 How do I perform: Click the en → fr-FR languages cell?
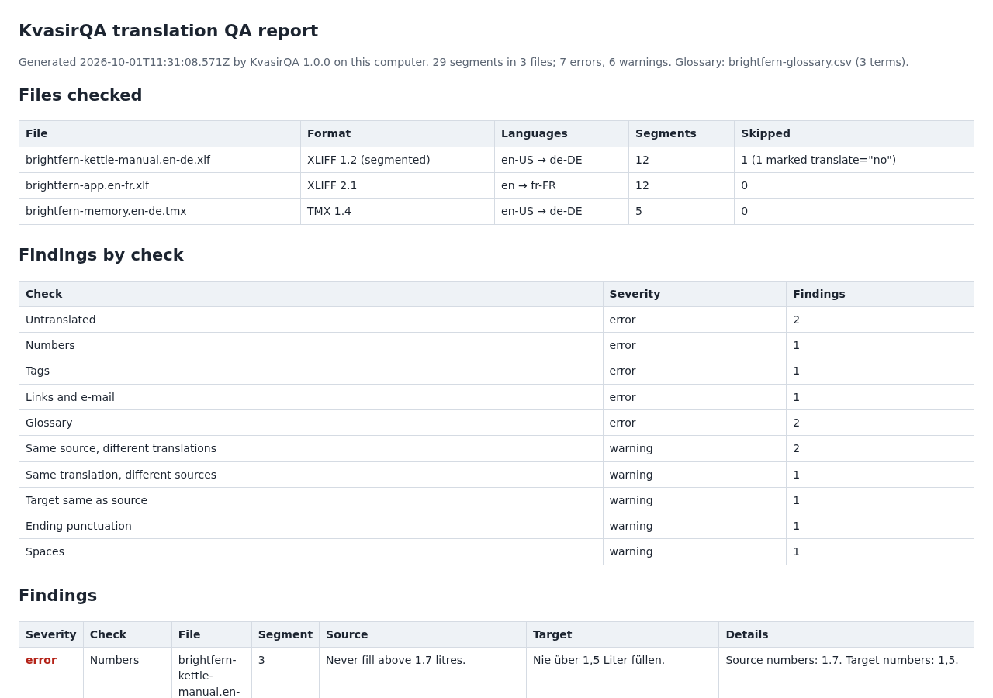point(562,185)
